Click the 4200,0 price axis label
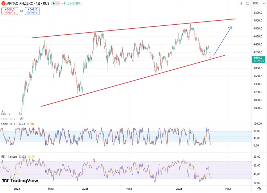Image resolution: width=267 pixels, height=193 pixels. 258,52
